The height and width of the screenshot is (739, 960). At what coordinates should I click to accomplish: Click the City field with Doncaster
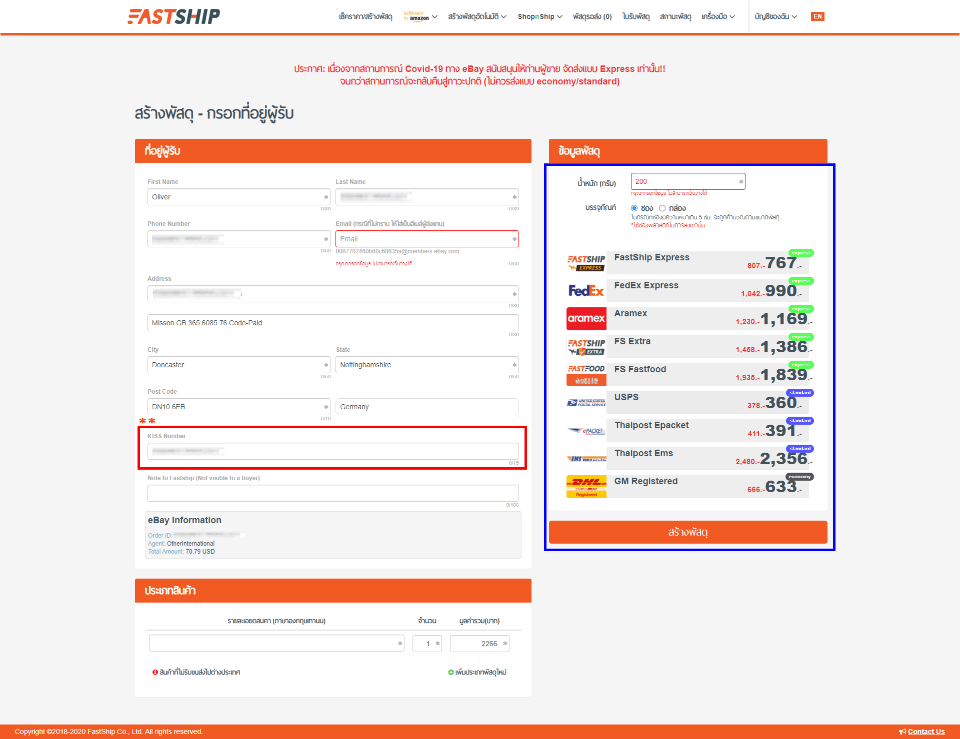(x=239, y=365)
